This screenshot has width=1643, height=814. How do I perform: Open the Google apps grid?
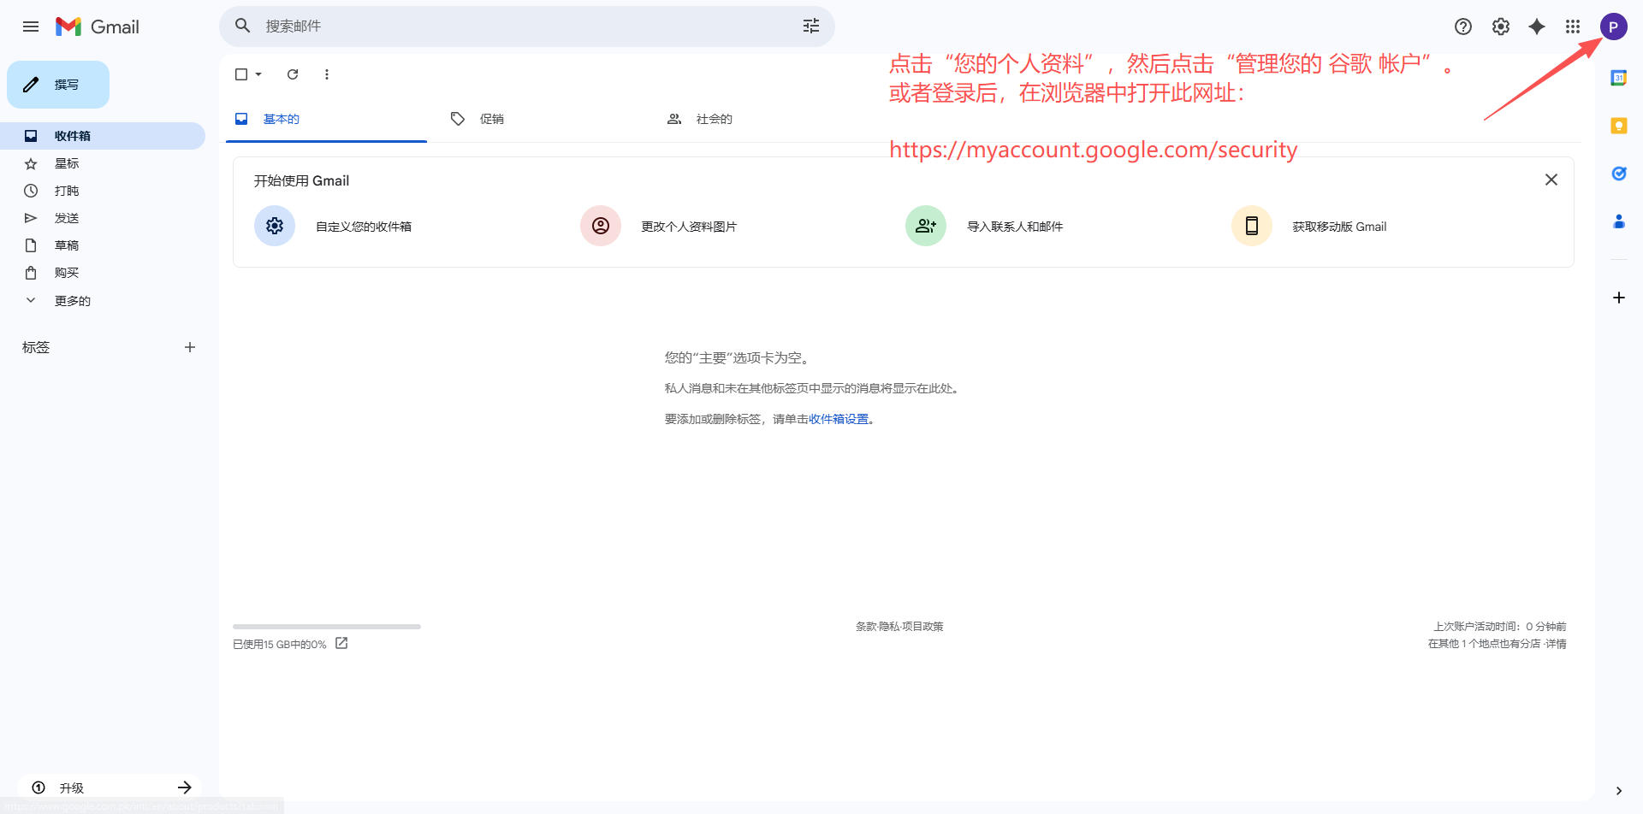1575,27
